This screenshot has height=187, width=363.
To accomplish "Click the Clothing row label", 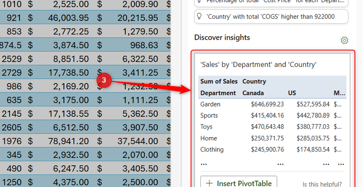I will coord(212,150).
